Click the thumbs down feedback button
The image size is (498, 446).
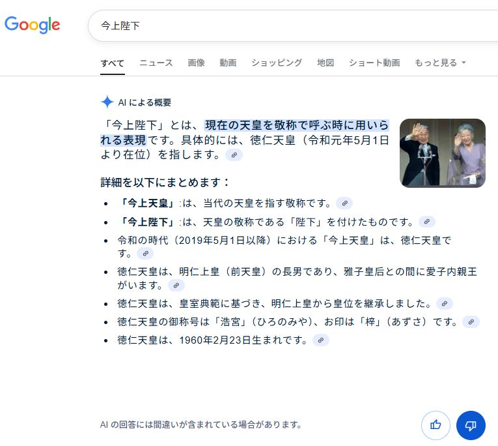point(471,425)
